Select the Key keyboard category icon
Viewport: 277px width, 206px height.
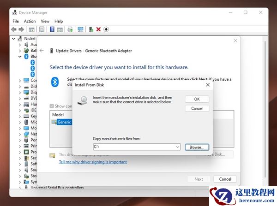(26, 116)
